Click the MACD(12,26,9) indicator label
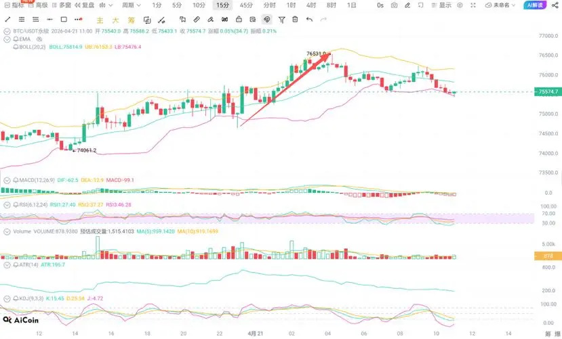 pyautogui.click(x=37, y=180)
